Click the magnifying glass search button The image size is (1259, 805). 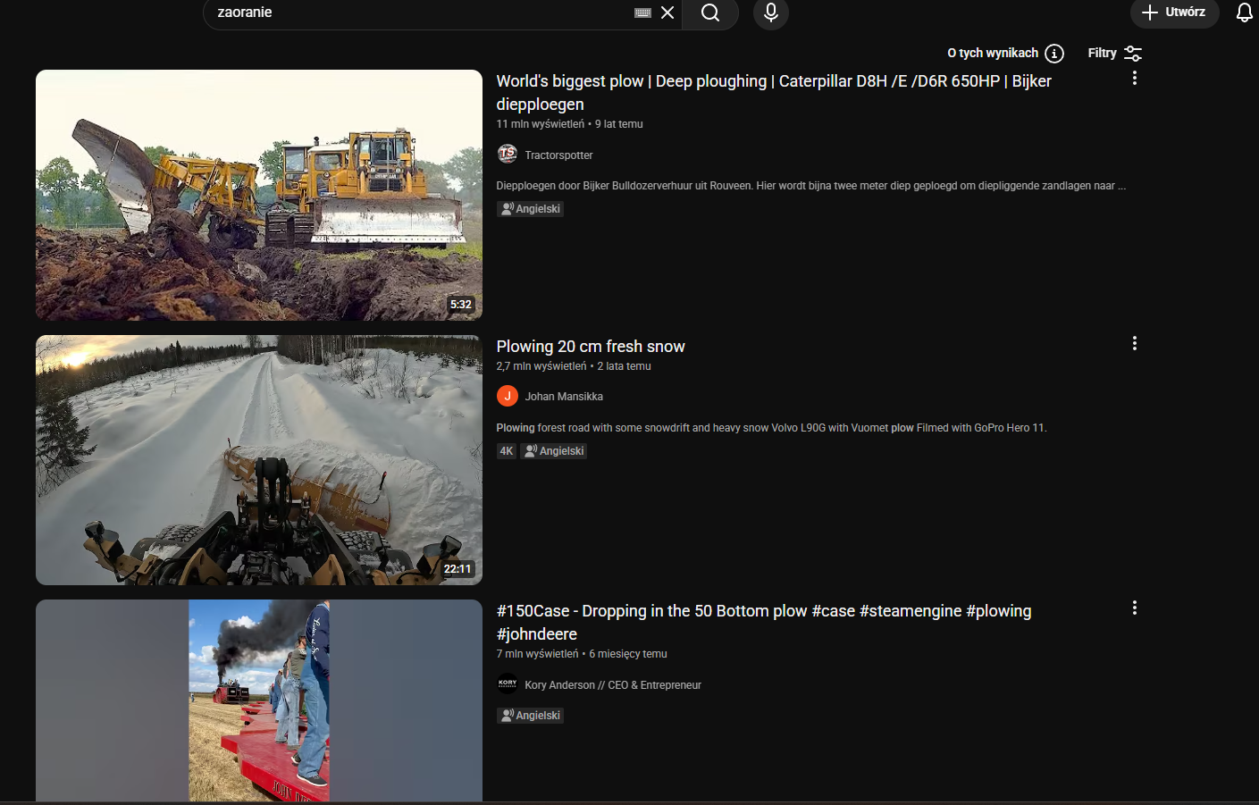coord(710,13)
